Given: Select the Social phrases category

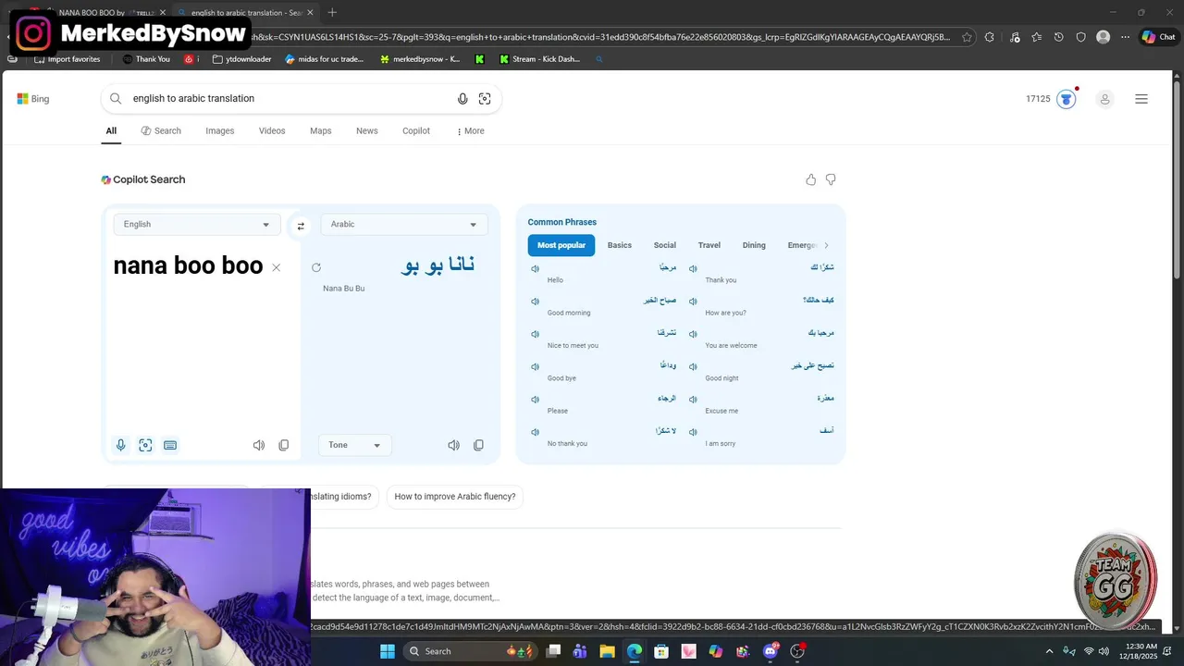Looking at the screenshot, I should [x=665, y=245].
